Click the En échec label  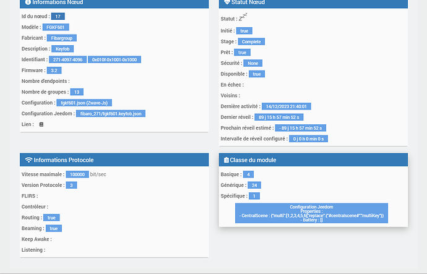(232, 85)
